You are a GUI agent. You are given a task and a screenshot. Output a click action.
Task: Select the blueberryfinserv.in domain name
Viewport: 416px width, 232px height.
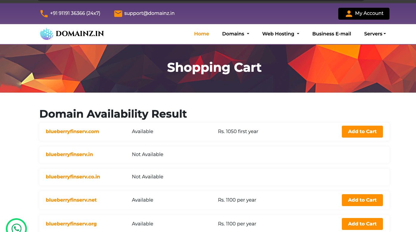(69, 154)
